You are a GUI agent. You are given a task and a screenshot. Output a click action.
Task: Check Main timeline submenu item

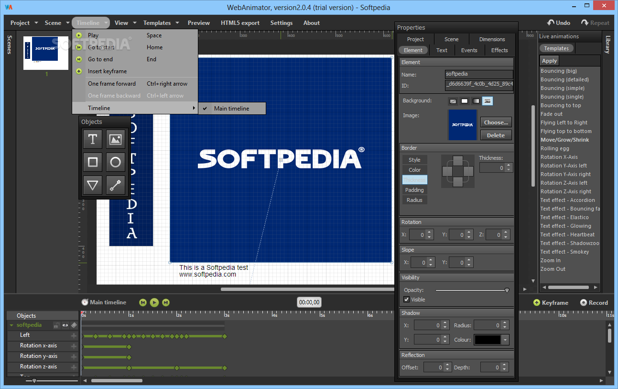coord(232,109)
